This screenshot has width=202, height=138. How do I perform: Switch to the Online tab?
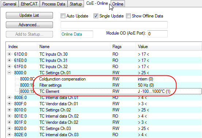coord(118,4)
